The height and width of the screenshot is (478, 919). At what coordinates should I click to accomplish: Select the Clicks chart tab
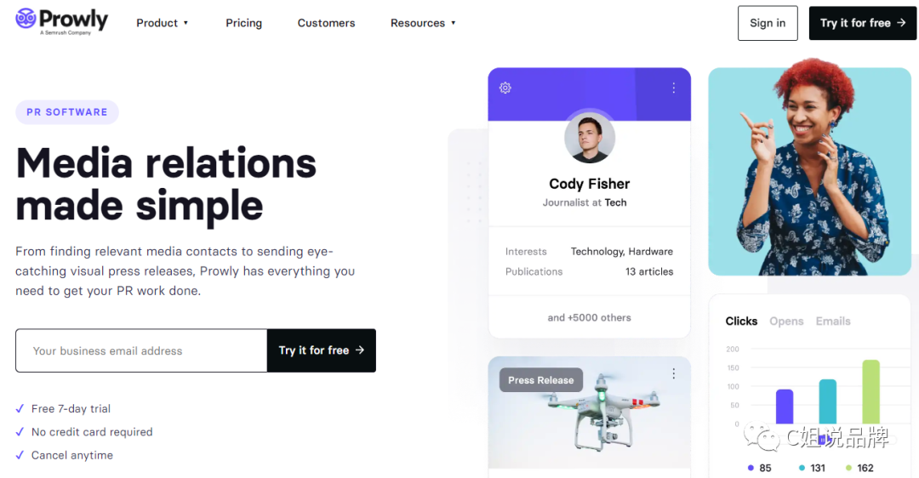[x=741, y=322]
